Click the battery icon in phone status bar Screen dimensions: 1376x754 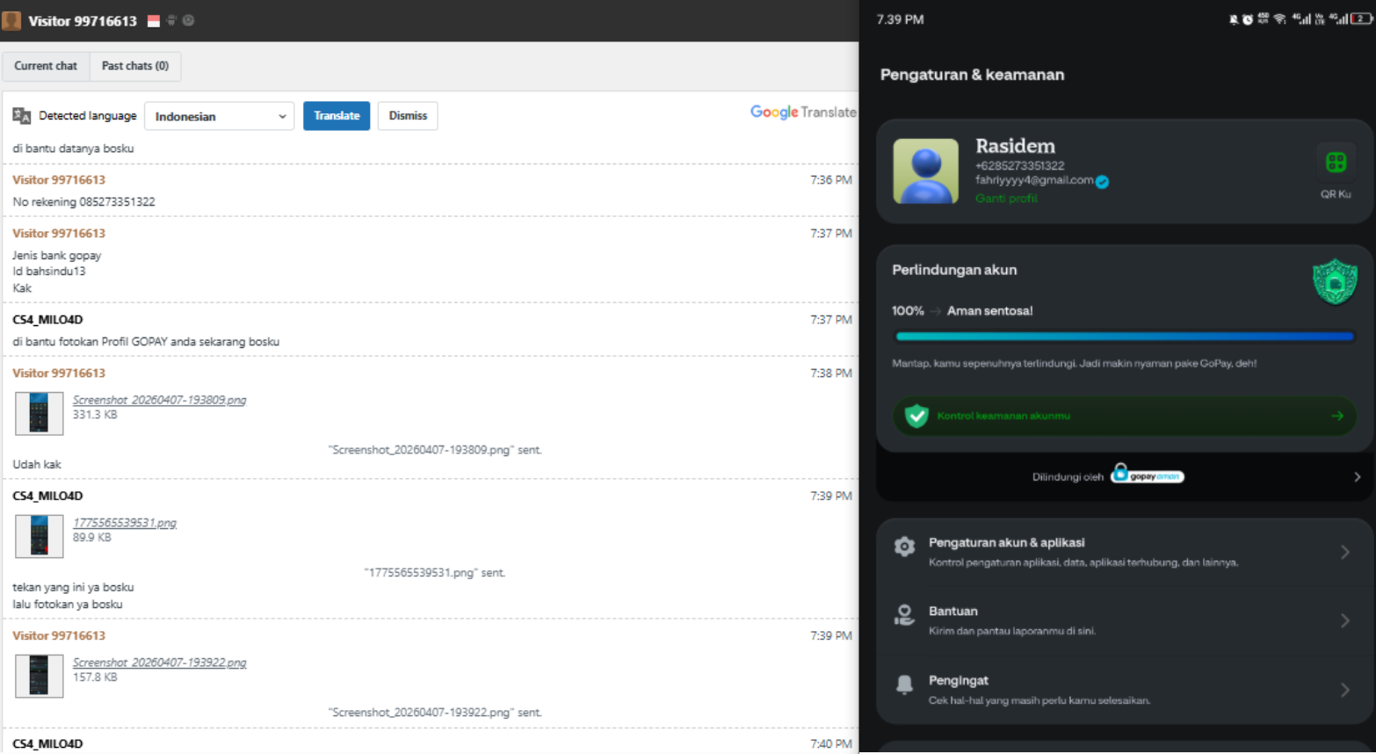click(x=1362, y=18)
